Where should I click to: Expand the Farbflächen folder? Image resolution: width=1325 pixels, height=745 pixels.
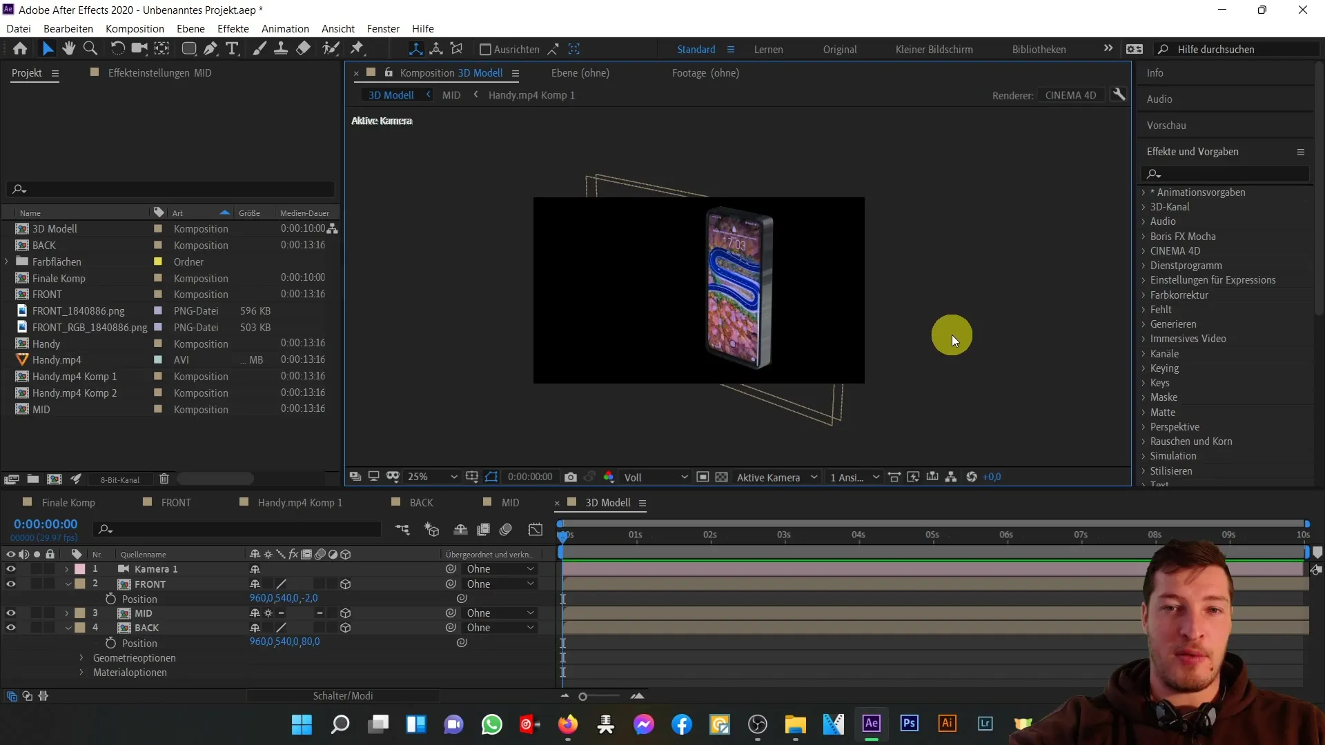click(x=7, y=262)
